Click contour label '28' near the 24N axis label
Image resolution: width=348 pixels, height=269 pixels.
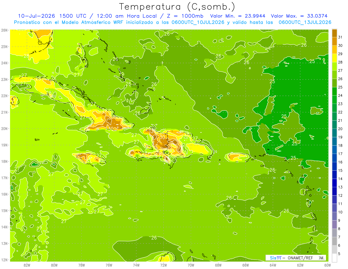pyautogui.click(x=26, y=56)
